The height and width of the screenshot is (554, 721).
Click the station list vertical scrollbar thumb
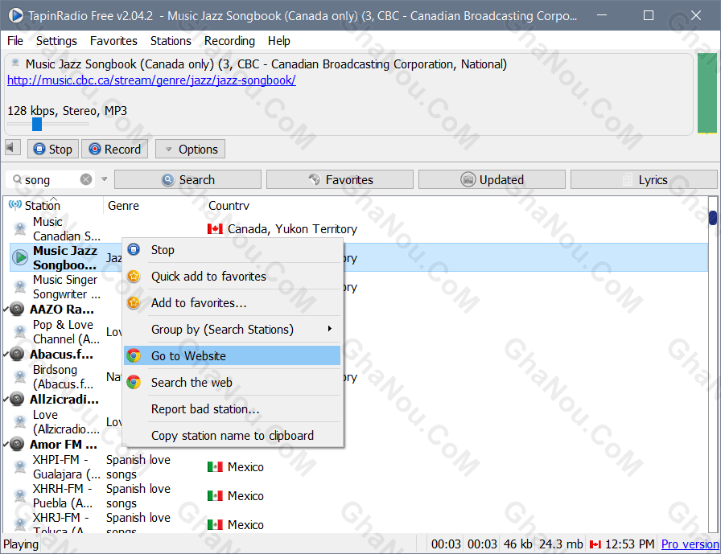[713, 217]
